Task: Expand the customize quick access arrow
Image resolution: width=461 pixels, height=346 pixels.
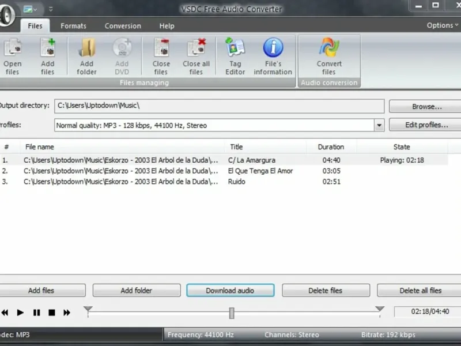Action: 51,9
